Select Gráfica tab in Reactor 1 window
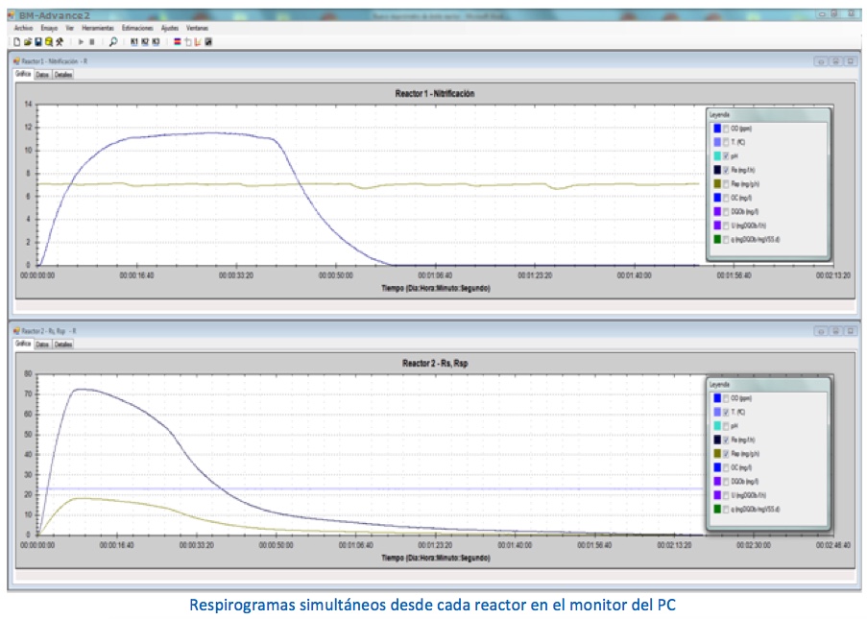The height and width of the screenshot is (619, 867). pyautogui.click(x=23, y=74)
